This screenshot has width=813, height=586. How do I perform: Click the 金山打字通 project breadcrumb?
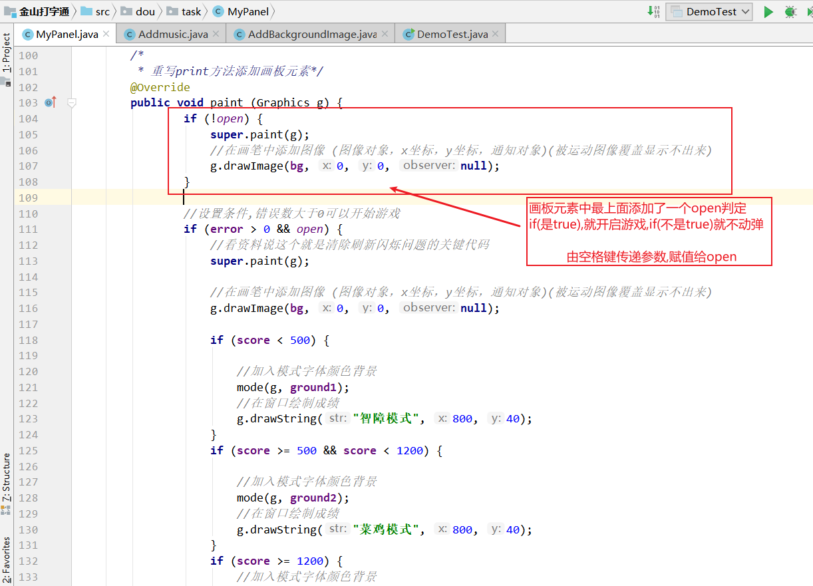(37, 11)
